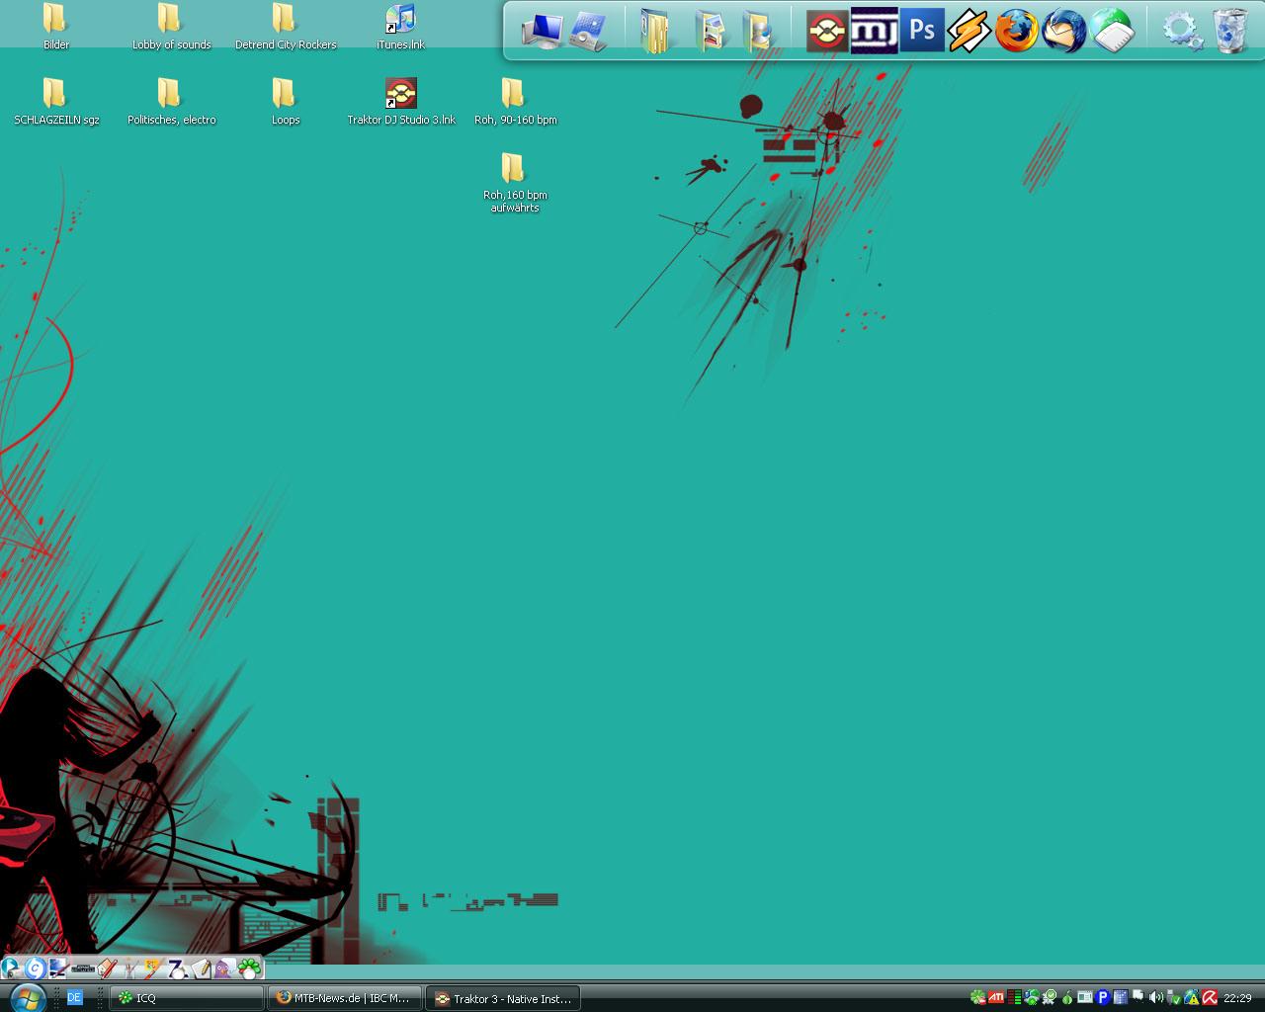This screenshot has width=1265, height=1012.
Task: Launch the MJ application in the dock
Action: (x=875, y=31)
